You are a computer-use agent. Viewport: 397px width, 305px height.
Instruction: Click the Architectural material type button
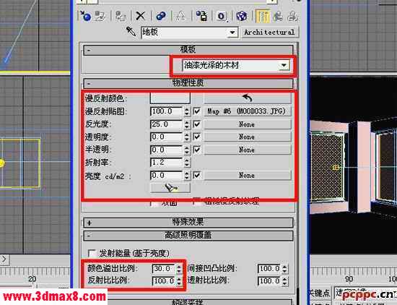[x=269, y=33]
